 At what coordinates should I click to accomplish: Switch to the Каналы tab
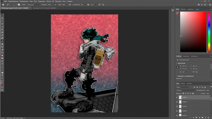[x=183, y=84]
